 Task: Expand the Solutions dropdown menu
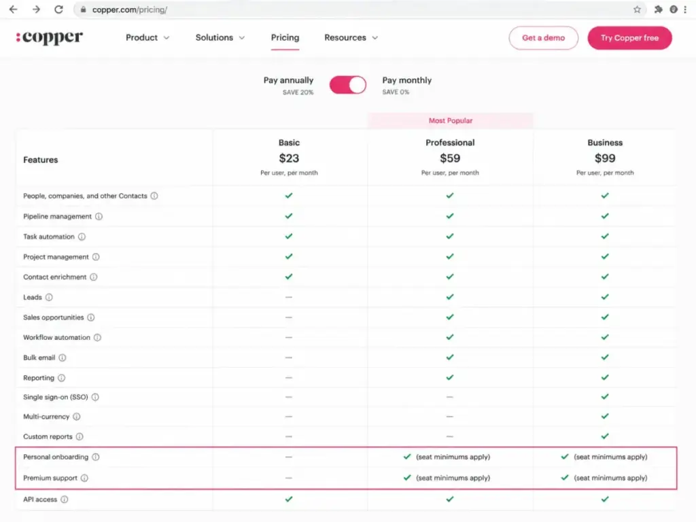[x=220, y=38]
